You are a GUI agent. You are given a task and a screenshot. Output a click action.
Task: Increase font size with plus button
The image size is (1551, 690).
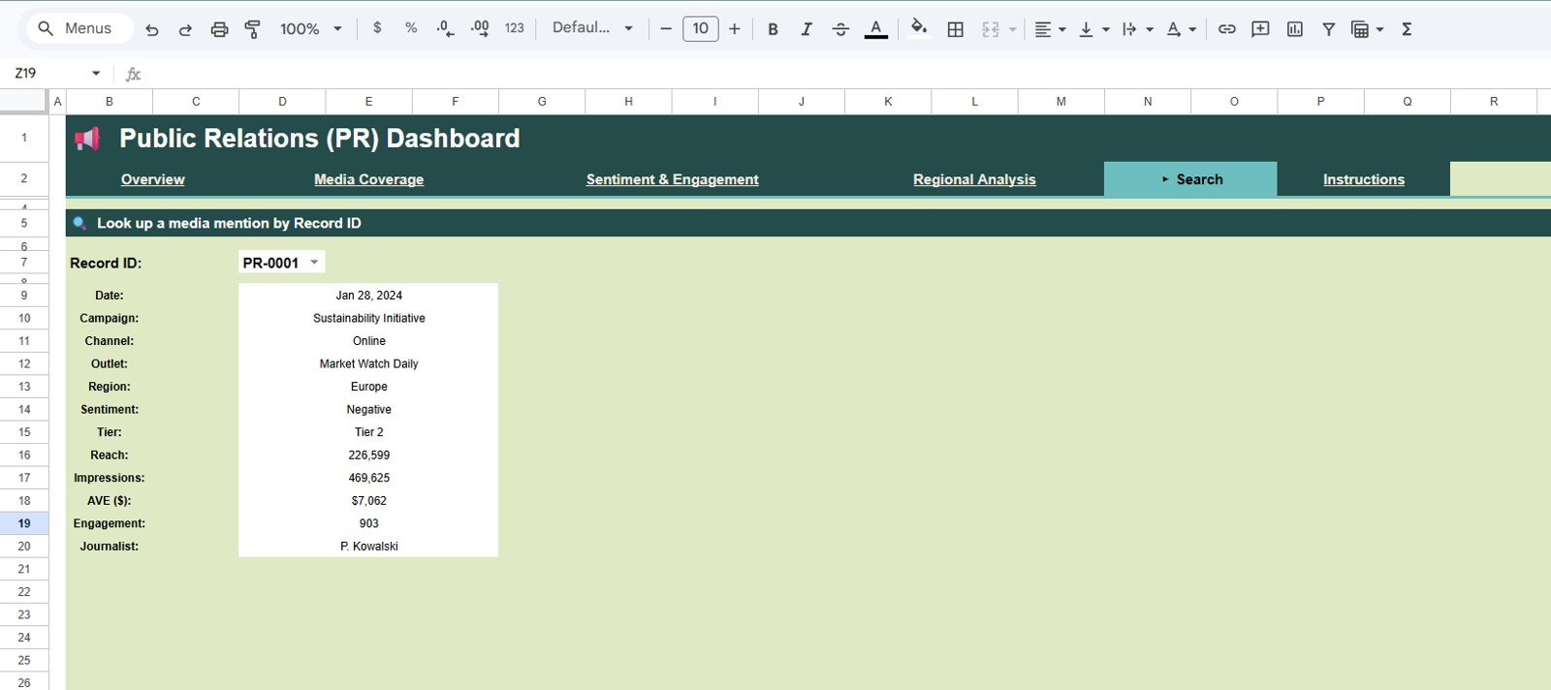pos(735,29)
